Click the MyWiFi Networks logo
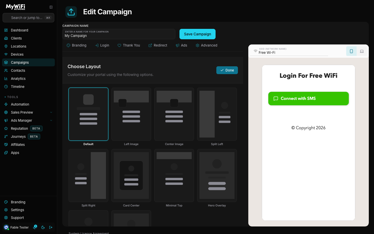374x234 pixels. point(16,7)
